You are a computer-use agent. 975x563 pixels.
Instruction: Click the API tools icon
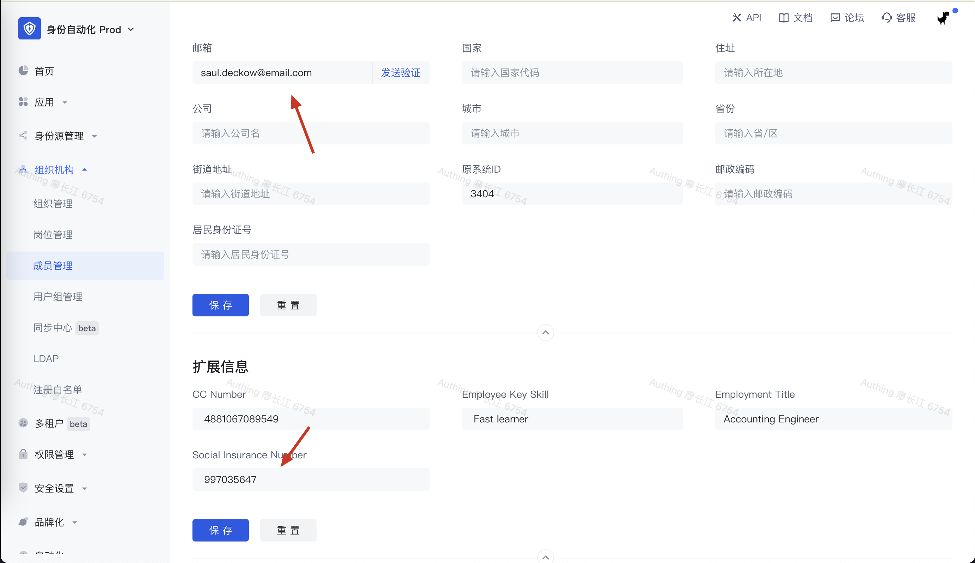pyautogui.click(x=736, y=18)
